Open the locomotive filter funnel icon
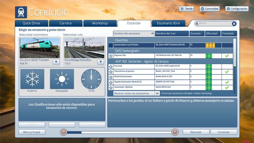The image size is (254, 143). (x=56, y=62)
